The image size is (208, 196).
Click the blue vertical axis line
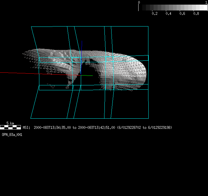click(82, 43)
